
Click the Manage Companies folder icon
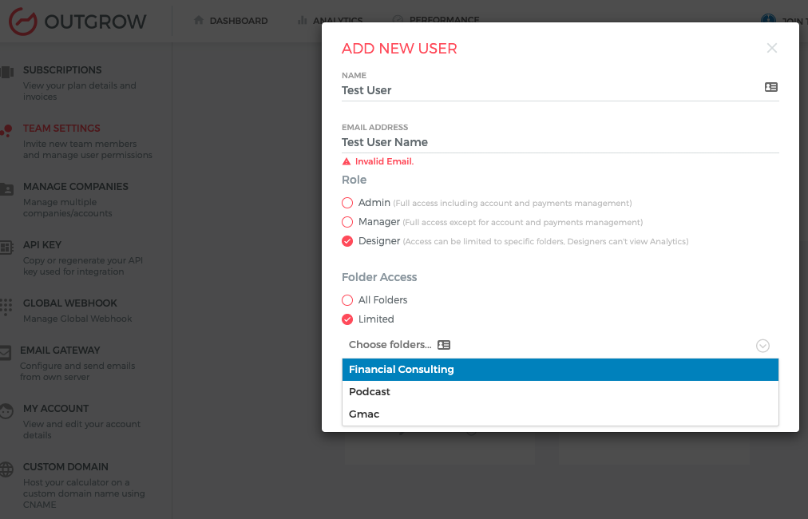point(6,189)
